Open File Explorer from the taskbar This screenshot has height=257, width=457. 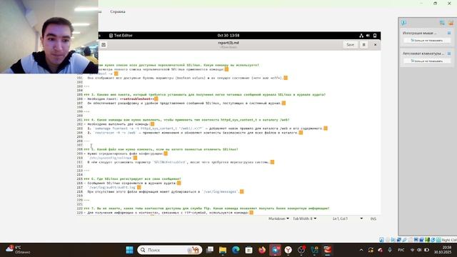coord(223,250)
